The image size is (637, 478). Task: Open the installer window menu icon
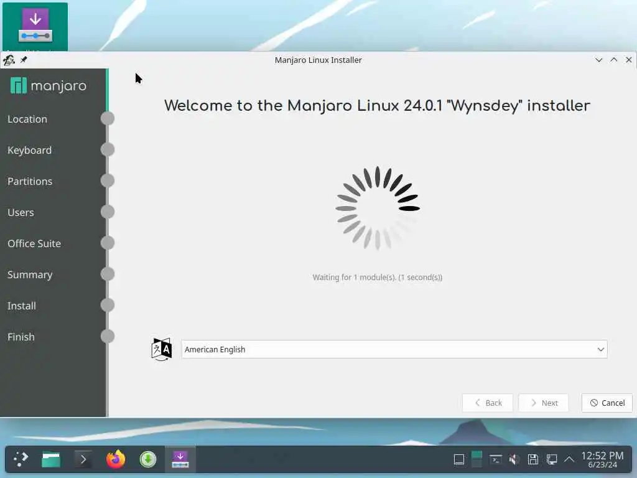[9, 60]
